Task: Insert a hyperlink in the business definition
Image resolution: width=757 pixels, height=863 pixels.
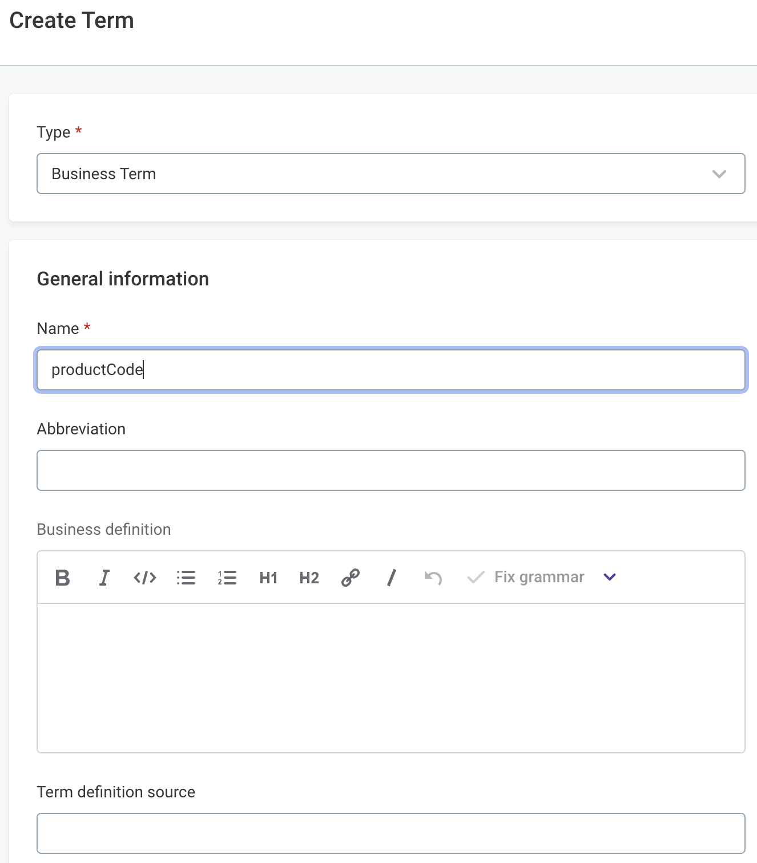Action: (349, 578)
